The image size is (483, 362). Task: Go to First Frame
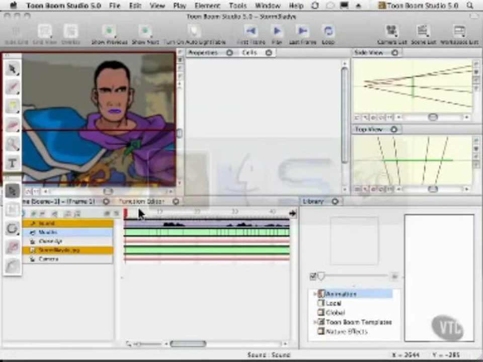251,31
